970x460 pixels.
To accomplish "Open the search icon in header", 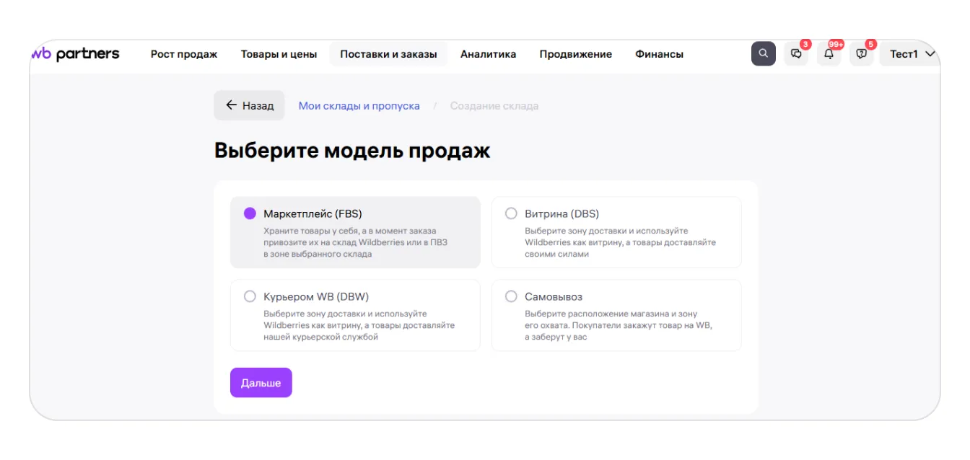I will pyautogui.click(x=763, y=54).
